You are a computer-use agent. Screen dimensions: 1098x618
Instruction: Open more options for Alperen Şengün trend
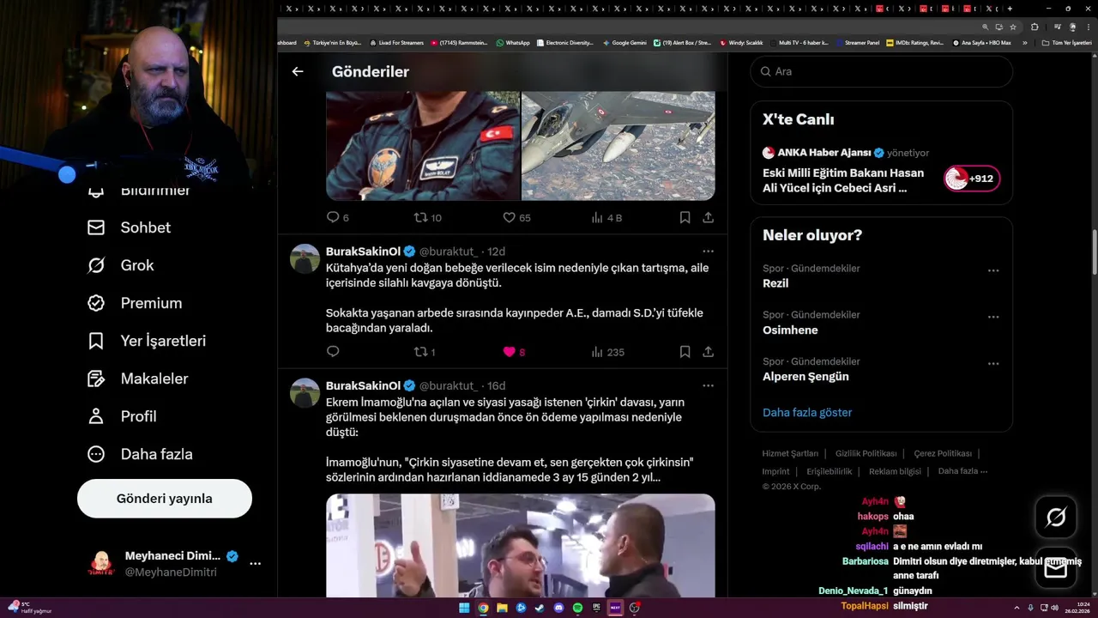point(993,363)
